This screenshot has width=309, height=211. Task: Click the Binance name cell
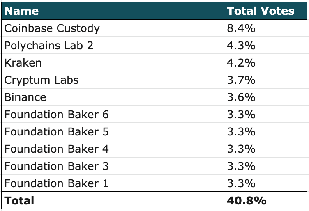point(25,97)
